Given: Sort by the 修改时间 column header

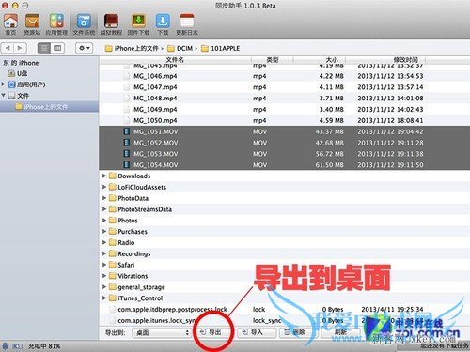Looking at the screenshot, I should click(405, 60).
